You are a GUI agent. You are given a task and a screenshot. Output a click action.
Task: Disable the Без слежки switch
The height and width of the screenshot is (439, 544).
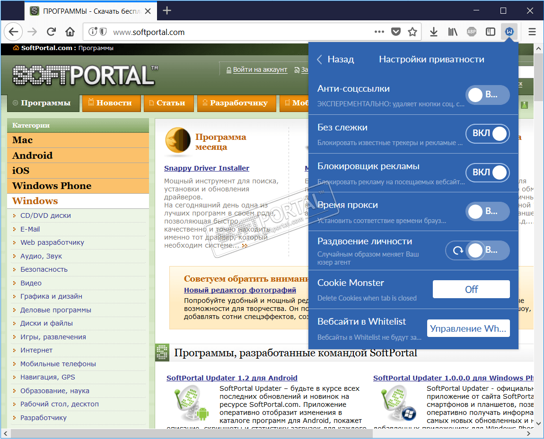(487, 133)
